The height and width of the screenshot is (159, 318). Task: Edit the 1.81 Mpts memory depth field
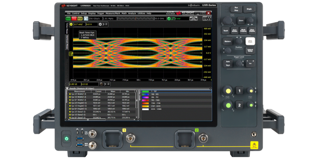[x=110, y=19]
